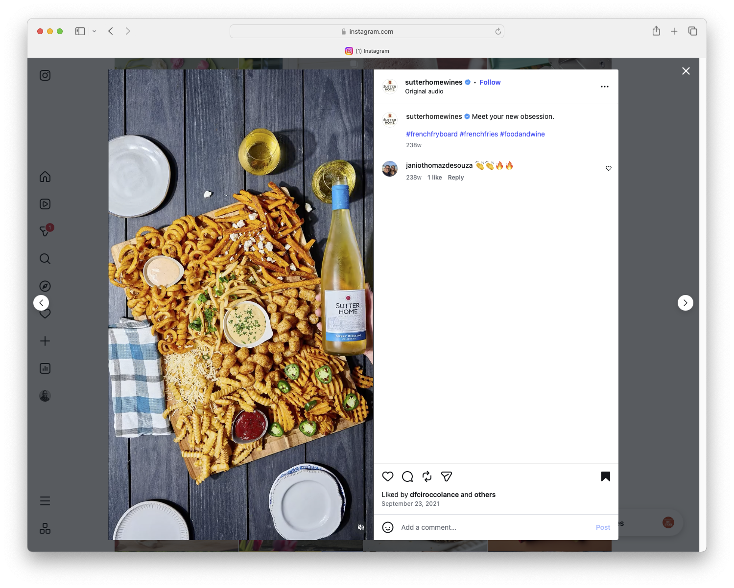Reply to janiothomazdesouza's comment

(456, 178)
